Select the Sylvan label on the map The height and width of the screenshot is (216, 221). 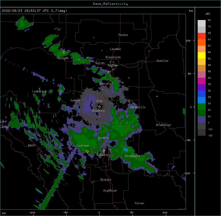click(100, 63)
